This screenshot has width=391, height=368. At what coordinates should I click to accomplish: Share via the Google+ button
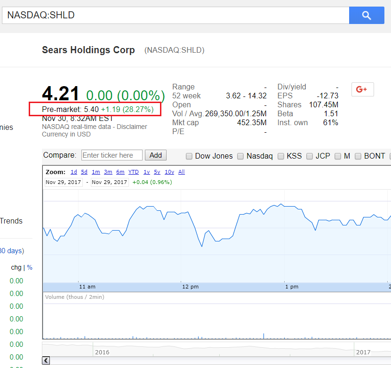click(362, 89)
